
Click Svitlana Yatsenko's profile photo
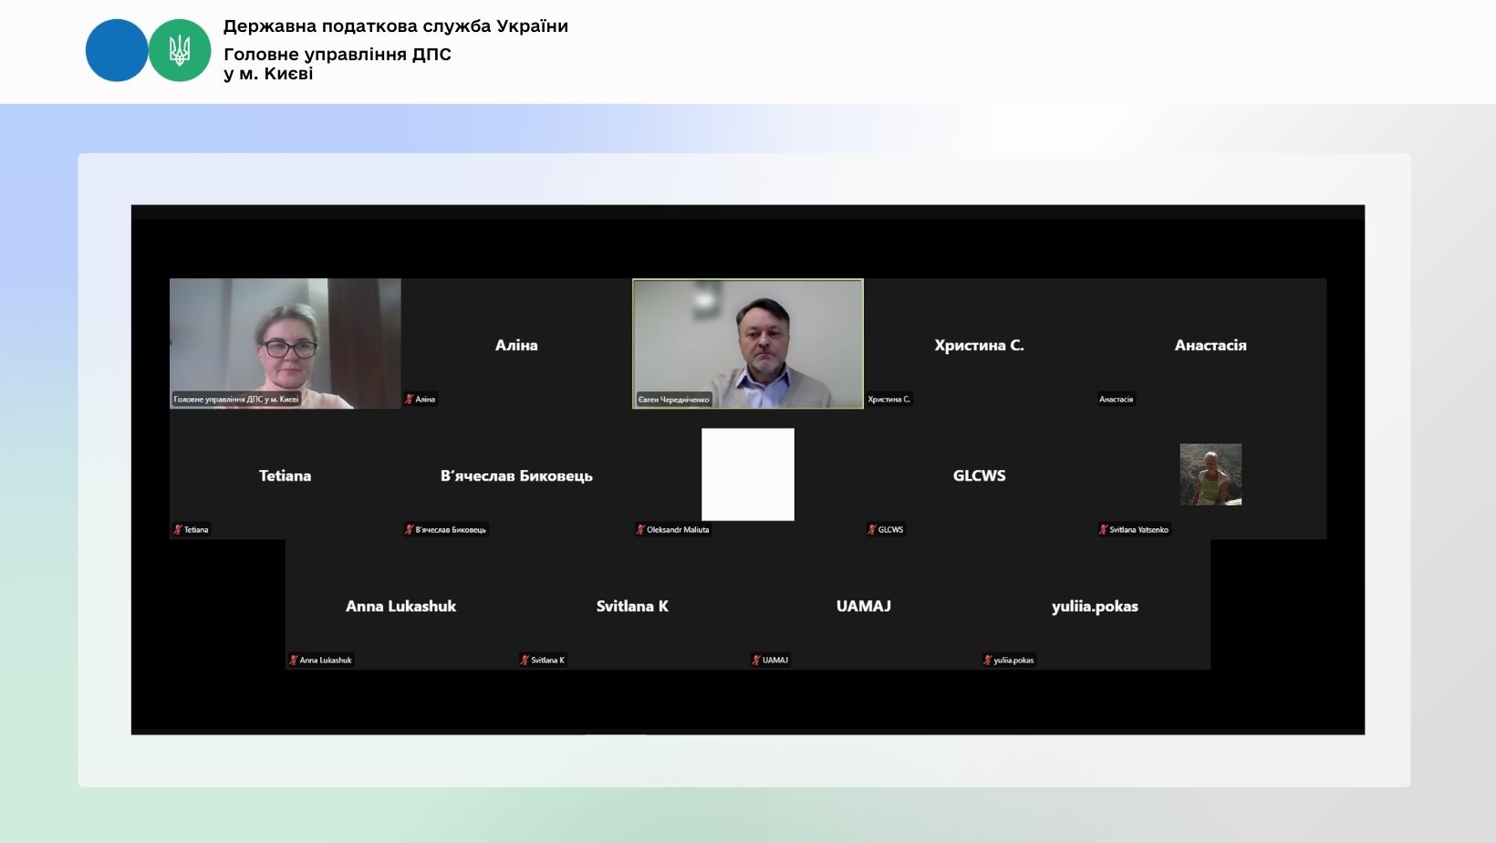point(1210,474)
